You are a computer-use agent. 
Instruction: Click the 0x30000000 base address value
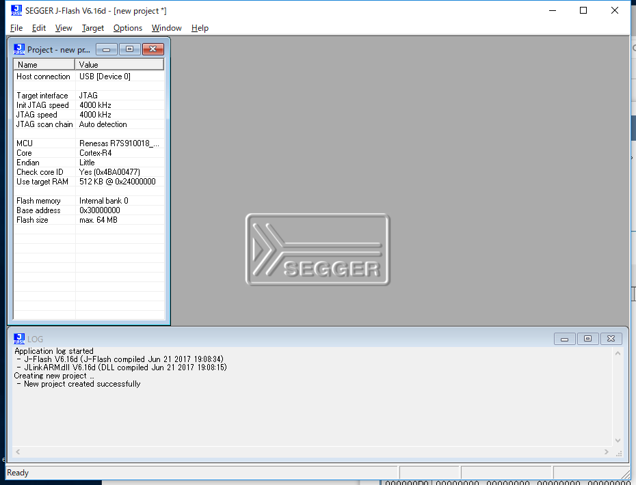coord(99,210)
